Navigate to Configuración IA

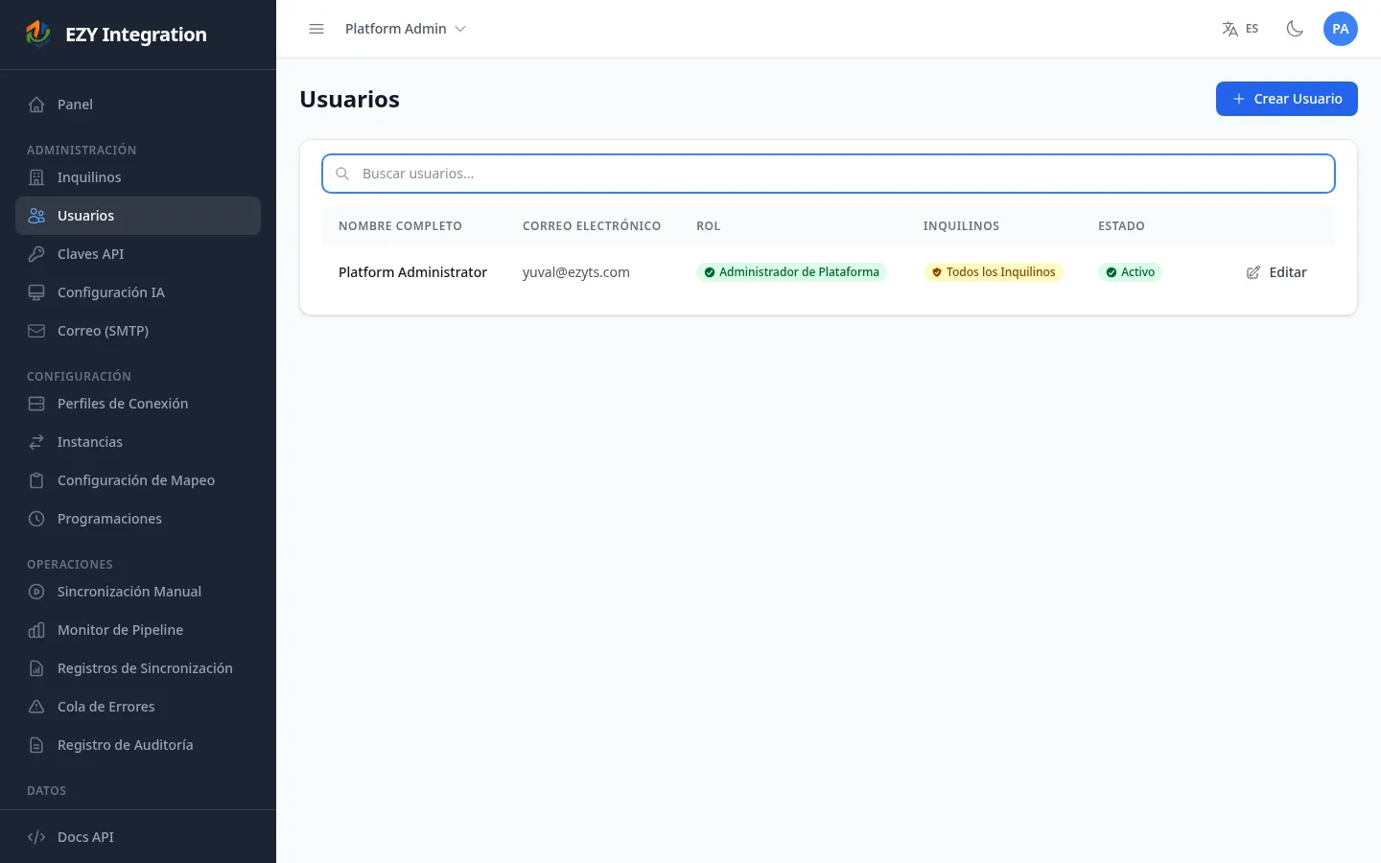(x=138, y=292)
